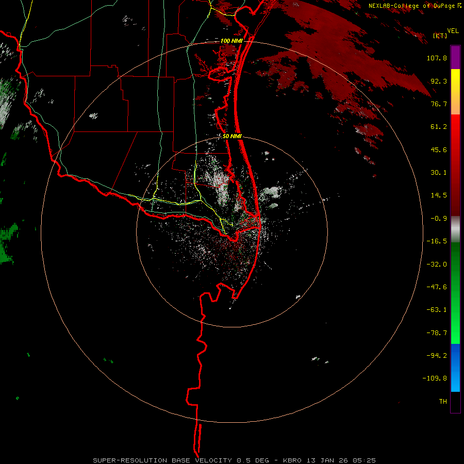Select the -47.6 velocity scale value
Image resolution: width=464 pixels, height=464 pixels.
click(437, 287)
